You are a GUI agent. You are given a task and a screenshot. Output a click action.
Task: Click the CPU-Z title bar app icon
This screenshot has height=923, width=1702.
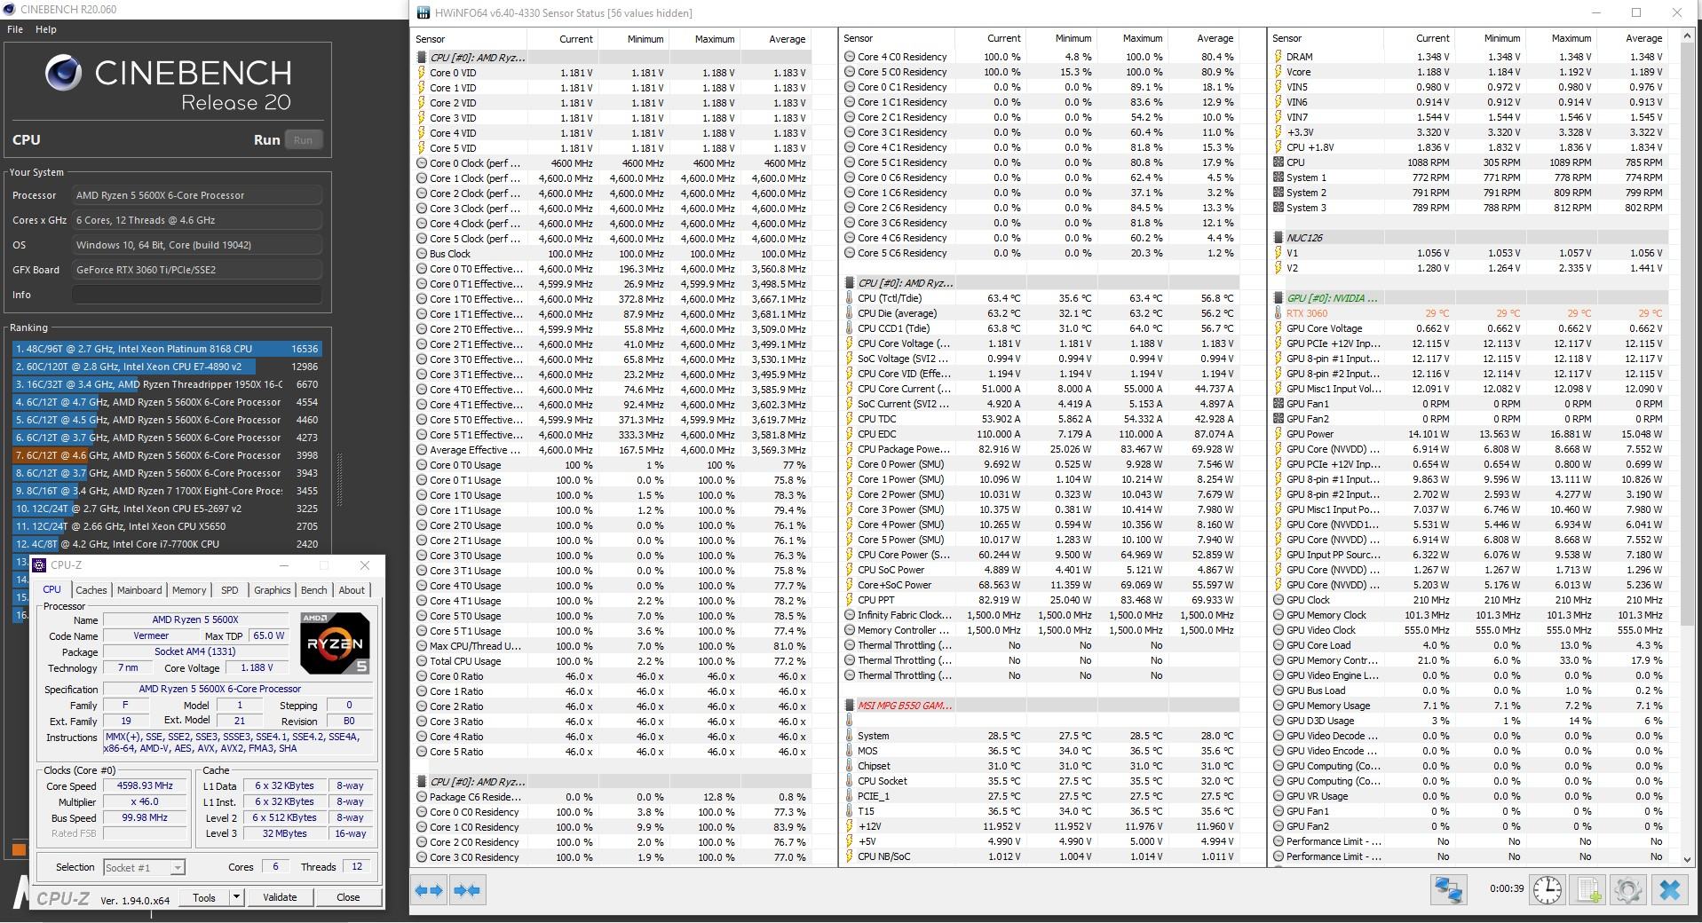coord(41,565)
